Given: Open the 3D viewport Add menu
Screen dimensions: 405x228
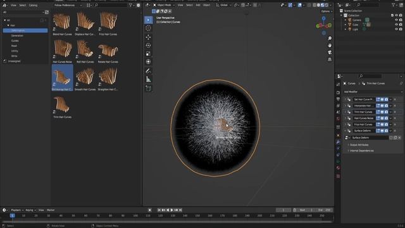Looking at the screenshot, I should tap(198, 5).
